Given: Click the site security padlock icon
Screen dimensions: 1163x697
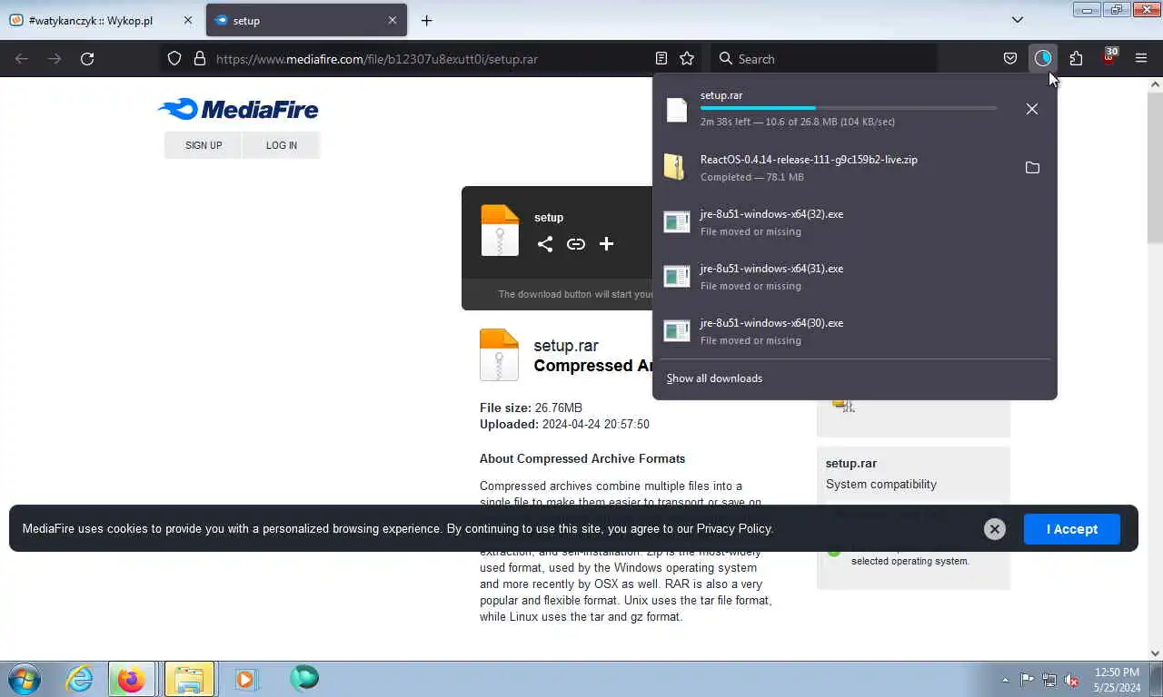Looking at the screenshot, I should [200, 58].
